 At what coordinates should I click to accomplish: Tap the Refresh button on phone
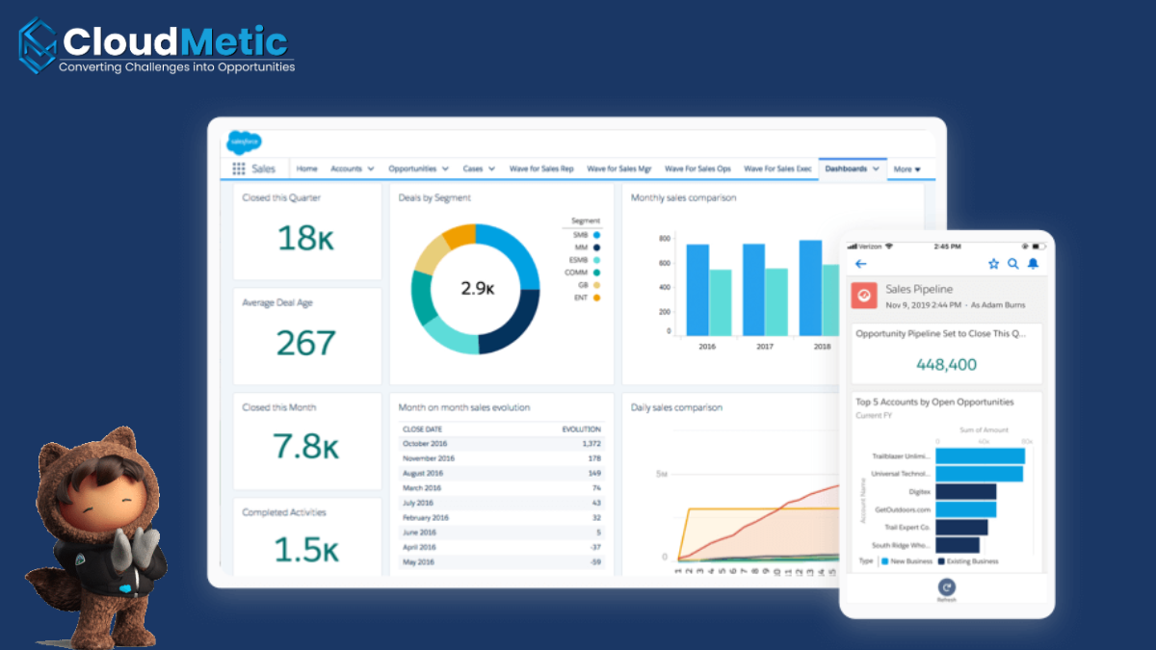pyautogui.click(x=947, y=590)
